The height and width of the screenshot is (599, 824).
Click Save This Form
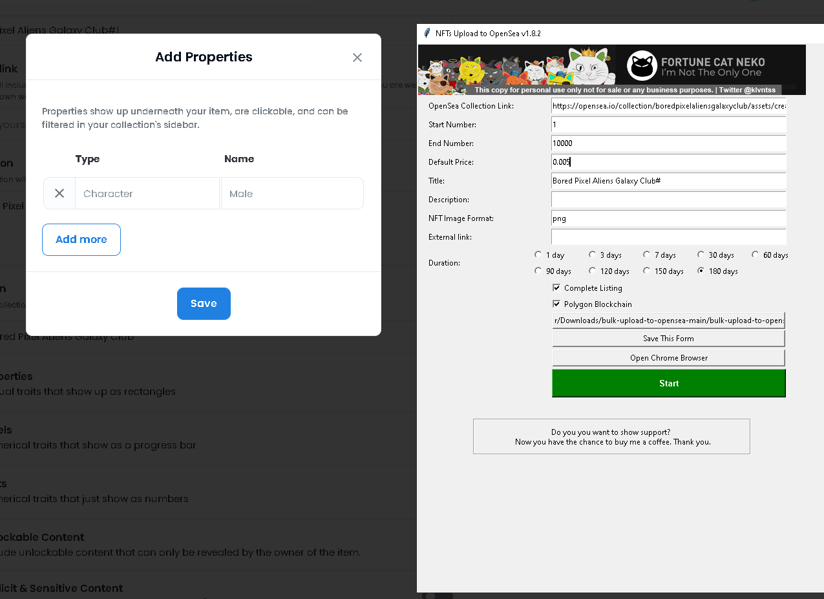tap(668, 338)
